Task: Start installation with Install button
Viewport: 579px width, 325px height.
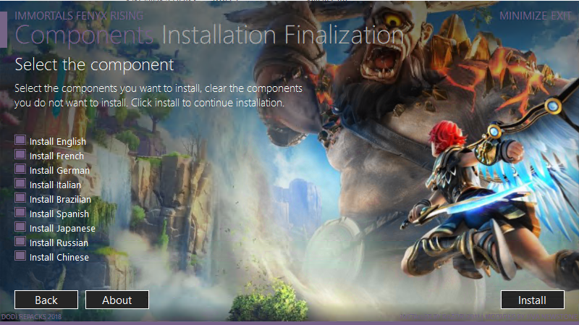Action: tap(532, 300)
